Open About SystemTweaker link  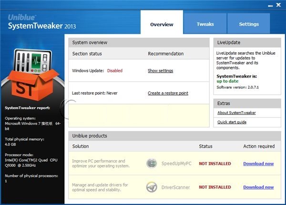(x=236, y=113)
